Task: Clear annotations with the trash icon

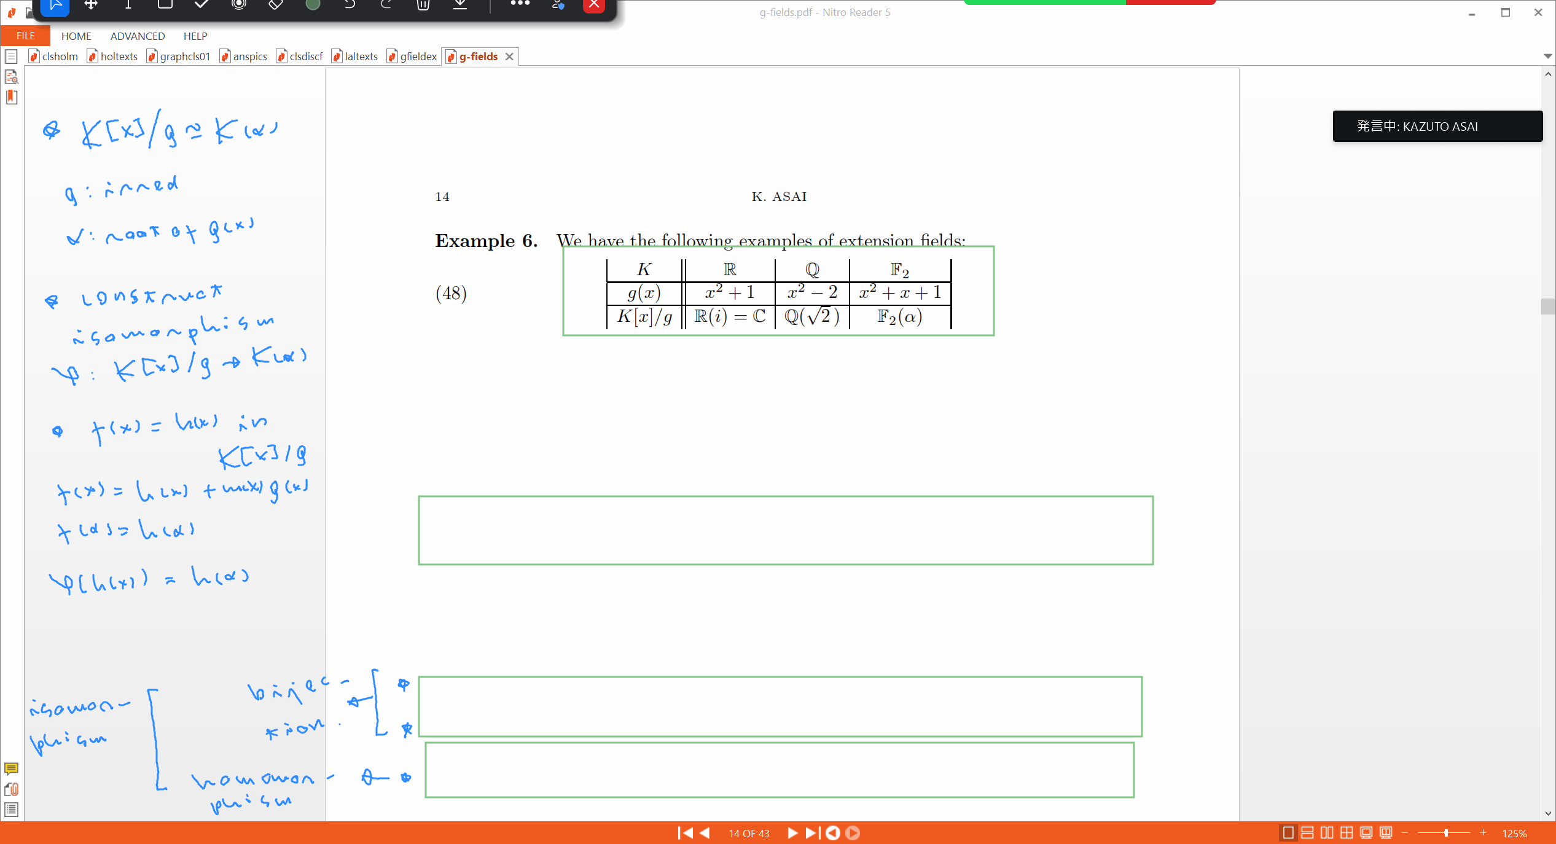Action: tap(423, 4)
